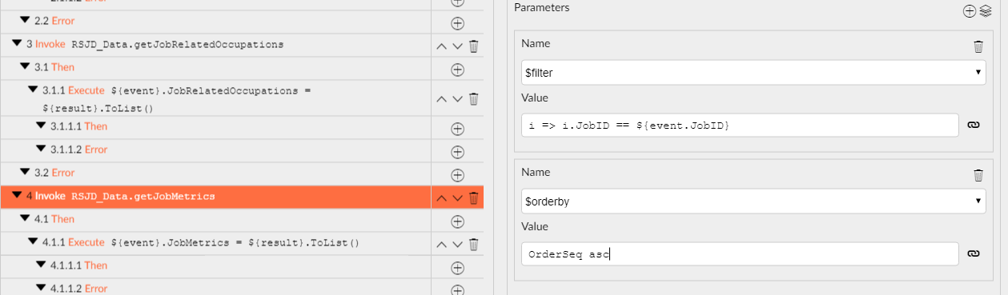Open link icon beside $filter value
The height and width of the screenshot is (295, 1008).
click(x=974, y=125)
